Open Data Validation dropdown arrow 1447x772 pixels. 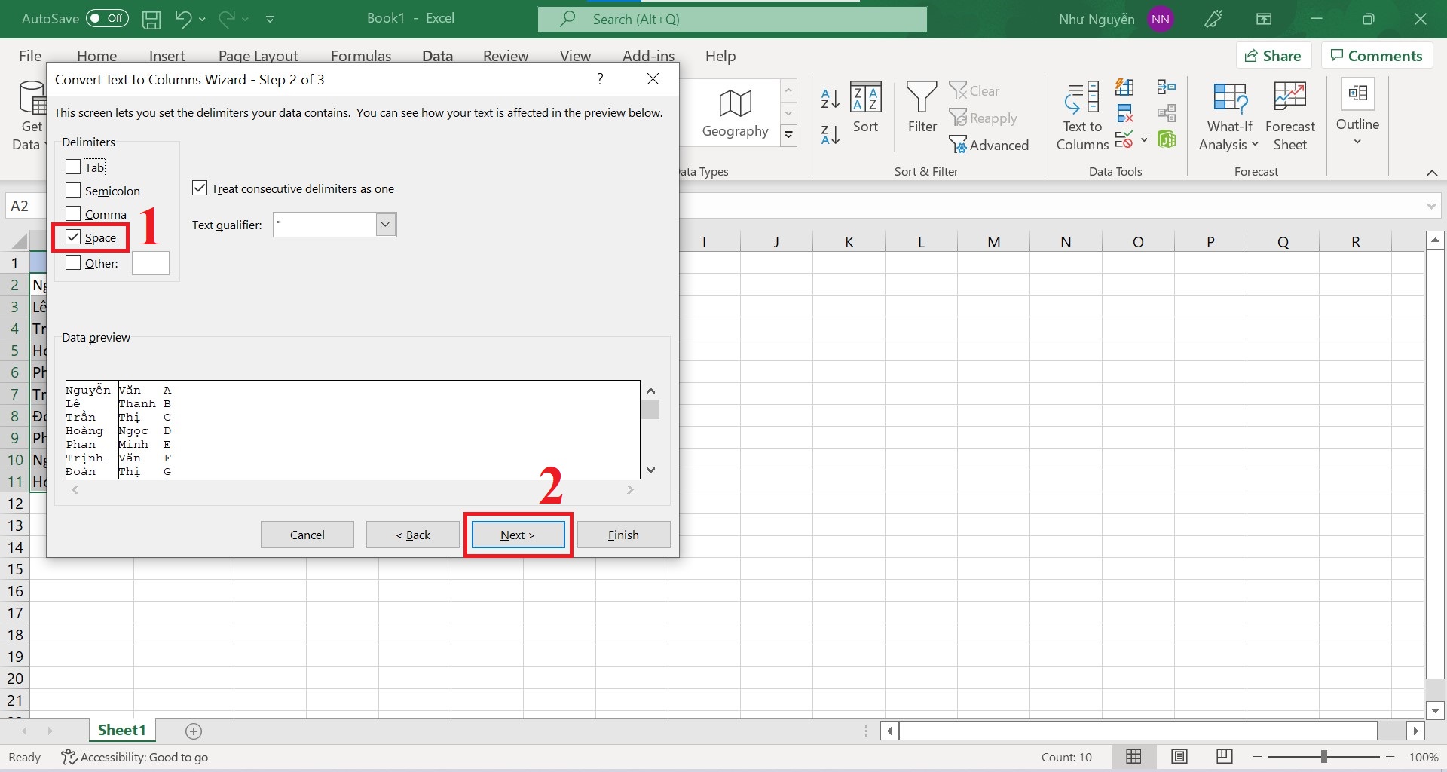point(1144,139)
